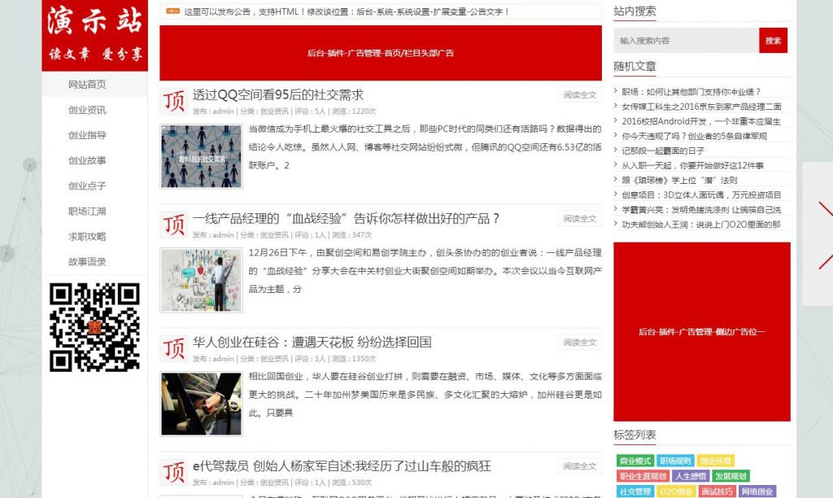Open random article 女传媒工科生之2016京东到家产品经理二面
Image resolution: width=833 pixels, height=498 pixels.
(x=701, y=107)
